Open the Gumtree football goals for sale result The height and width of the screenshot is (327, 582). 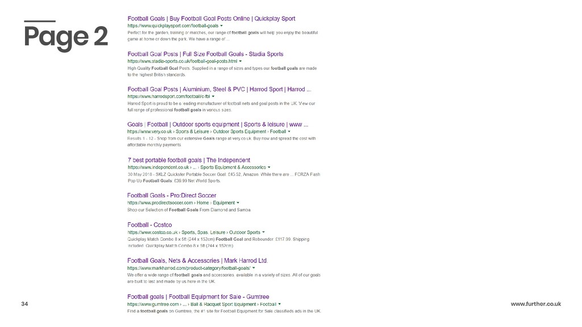pos(198,296)
